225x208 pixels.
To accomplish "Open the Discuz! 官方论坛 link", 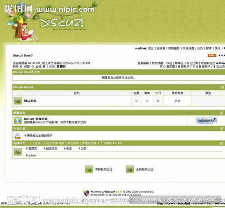I will pos(36,119).
